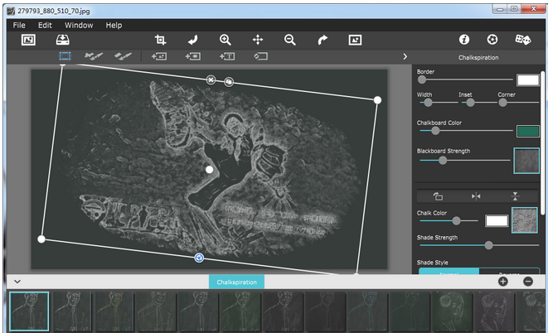Randomize settings with the dice icon
548x333 pixels.
(523, 40)
